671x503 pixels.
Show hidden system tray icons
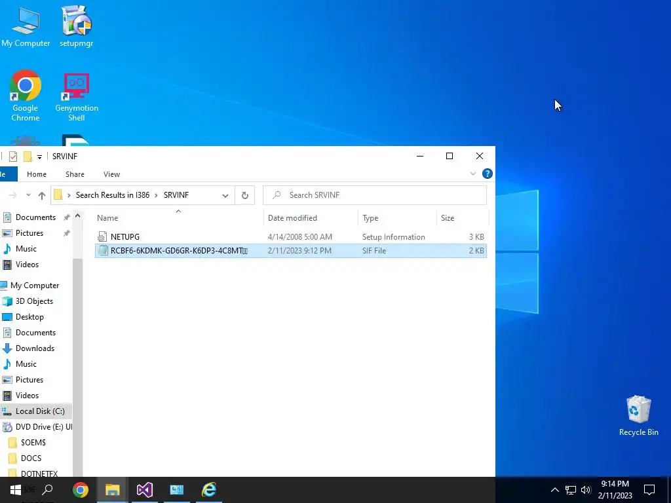(554, 490)
